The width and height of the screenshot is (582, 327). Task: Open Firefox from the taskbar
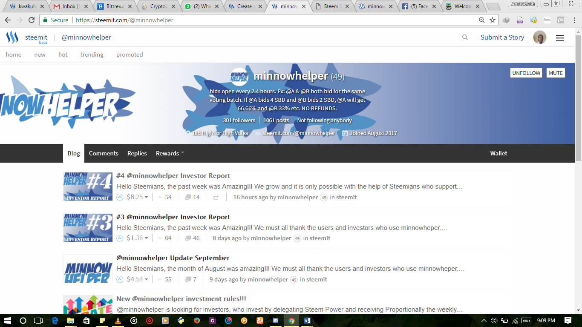(196, 321)
